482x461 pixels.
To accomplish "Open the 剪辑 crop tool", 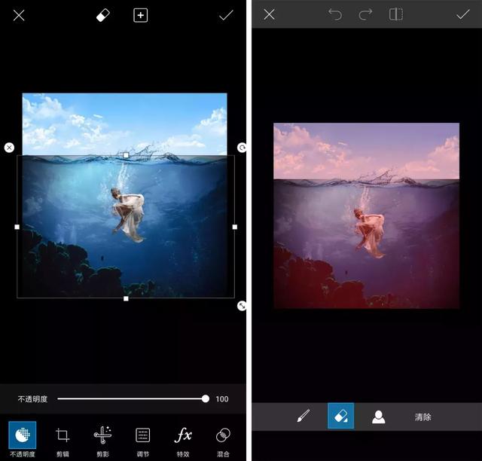I will [63, 441].
